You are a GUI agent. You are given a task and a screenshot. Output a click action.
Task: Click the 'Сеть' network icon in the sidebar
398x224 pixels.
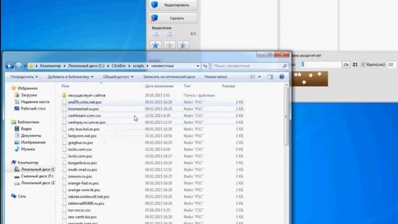(14, 196)
